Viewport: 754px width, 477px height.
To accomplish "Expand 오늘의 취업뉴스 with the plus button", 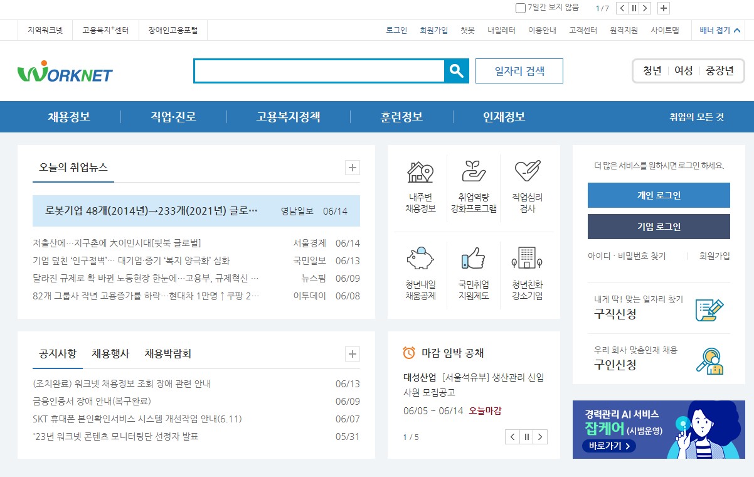I will click(353, 168).
